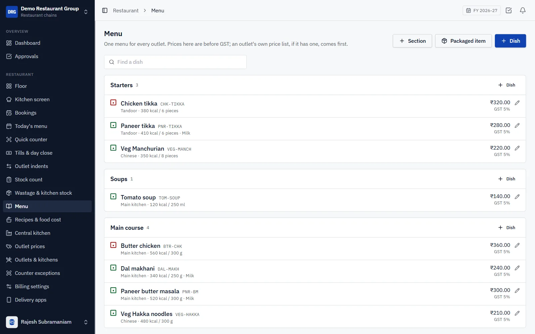Click the DRG organization logo
Viewport: 535px width, 334px height.
click(x=12, y=12)
